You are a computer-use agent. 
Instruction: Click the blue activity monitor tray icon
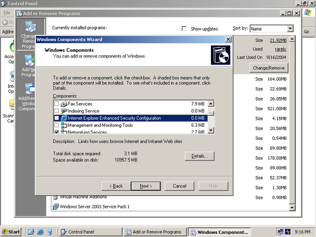point(288,232)
